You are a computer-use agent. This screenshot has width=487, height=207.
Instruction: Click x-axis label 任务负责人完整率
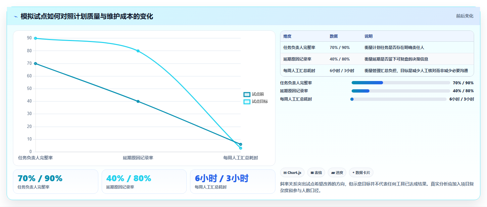coord(35,158)
